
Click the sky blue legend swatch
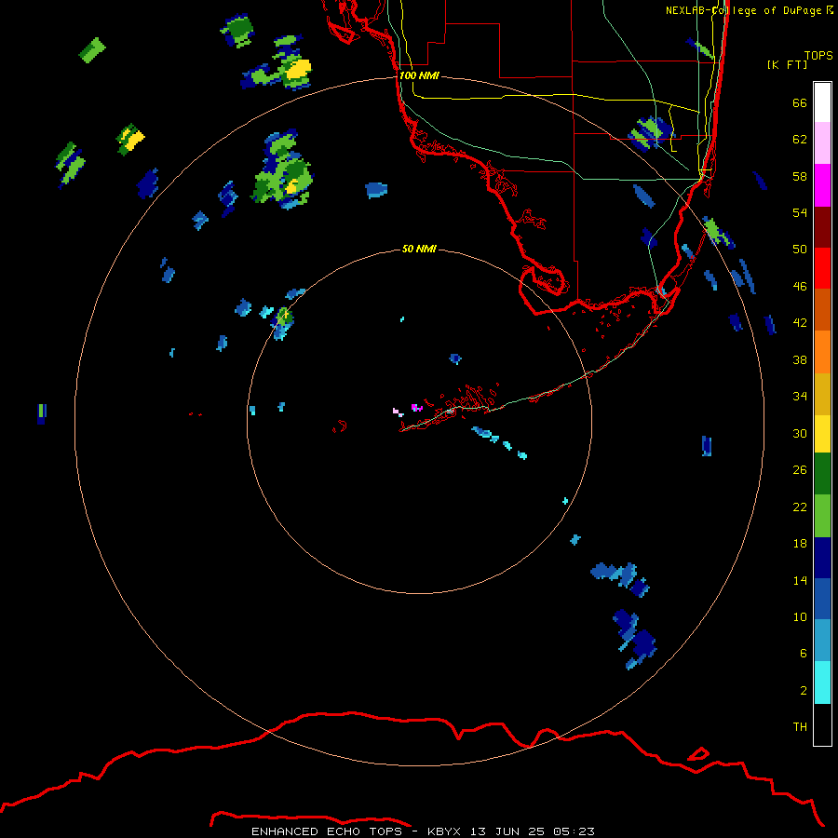point(822,641)
